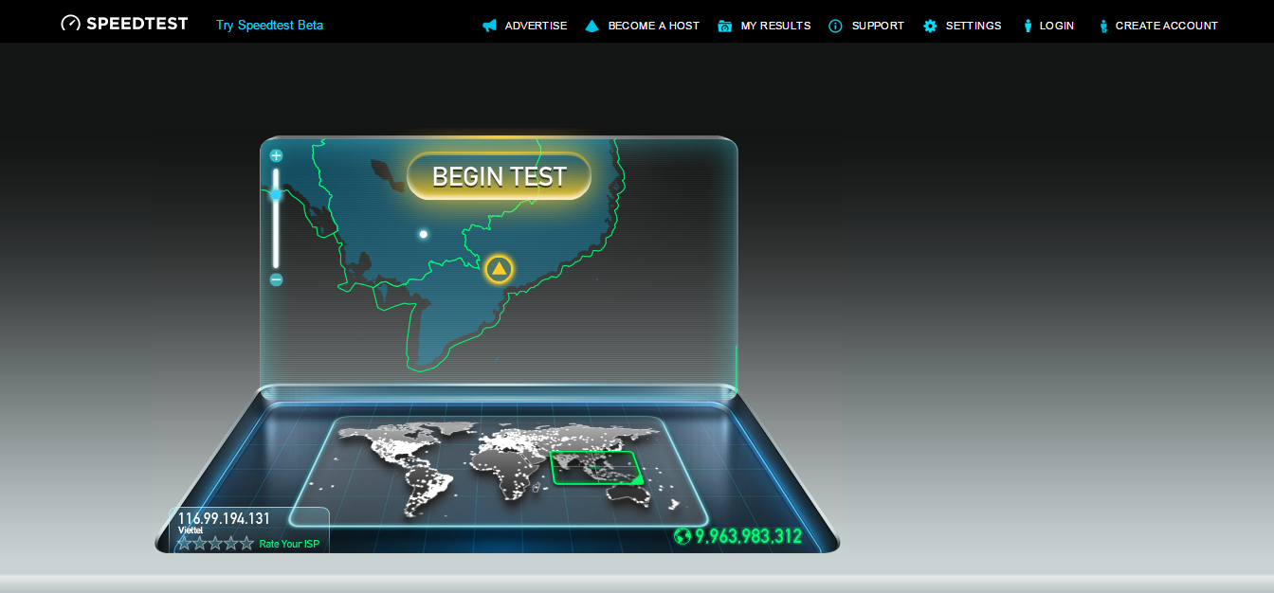
Task: Rate ISP with the fifth star
Action: [246, 543]
